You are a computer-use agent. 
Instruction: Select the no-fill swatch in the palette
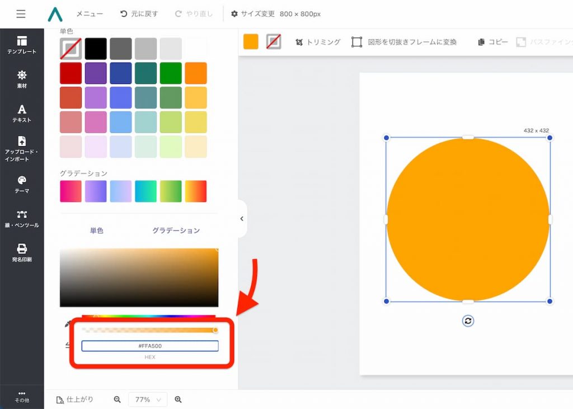[x=71, y=49]
